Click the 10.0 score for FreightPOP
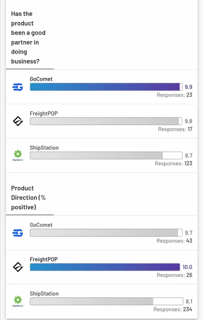203x320 pixels. 187,267
